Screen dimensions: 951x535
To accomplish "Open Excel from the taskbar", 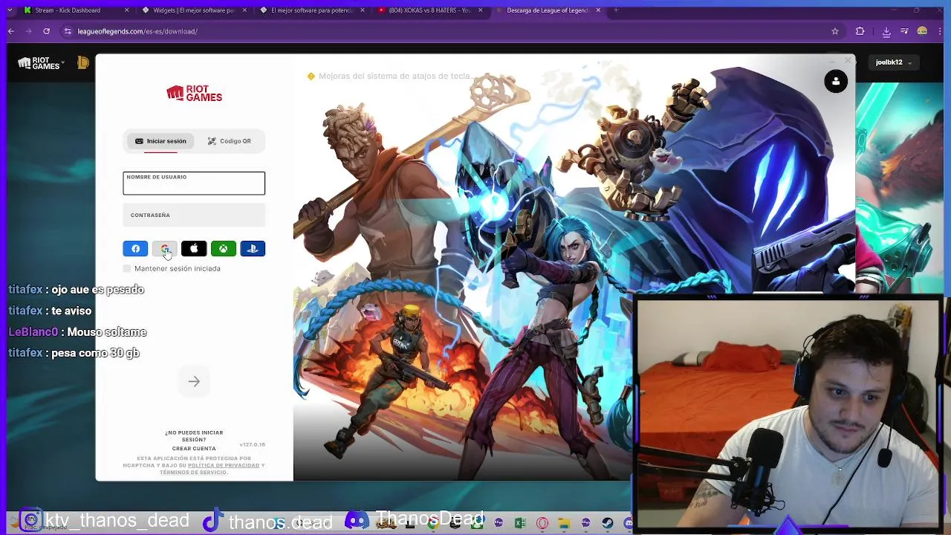I will click(520, 524).
